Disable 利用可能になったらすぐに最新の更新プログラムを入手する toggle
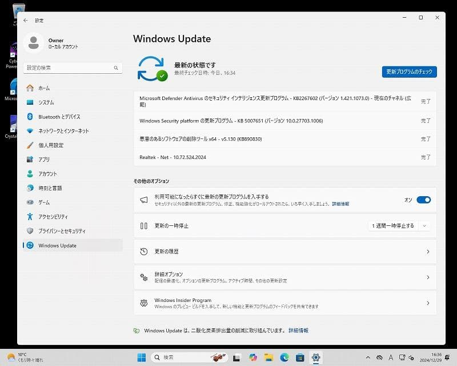The image size is (457, 366). pos(423,200)
